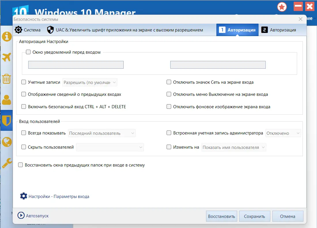Click the Сохранить button

pos(254,216)
